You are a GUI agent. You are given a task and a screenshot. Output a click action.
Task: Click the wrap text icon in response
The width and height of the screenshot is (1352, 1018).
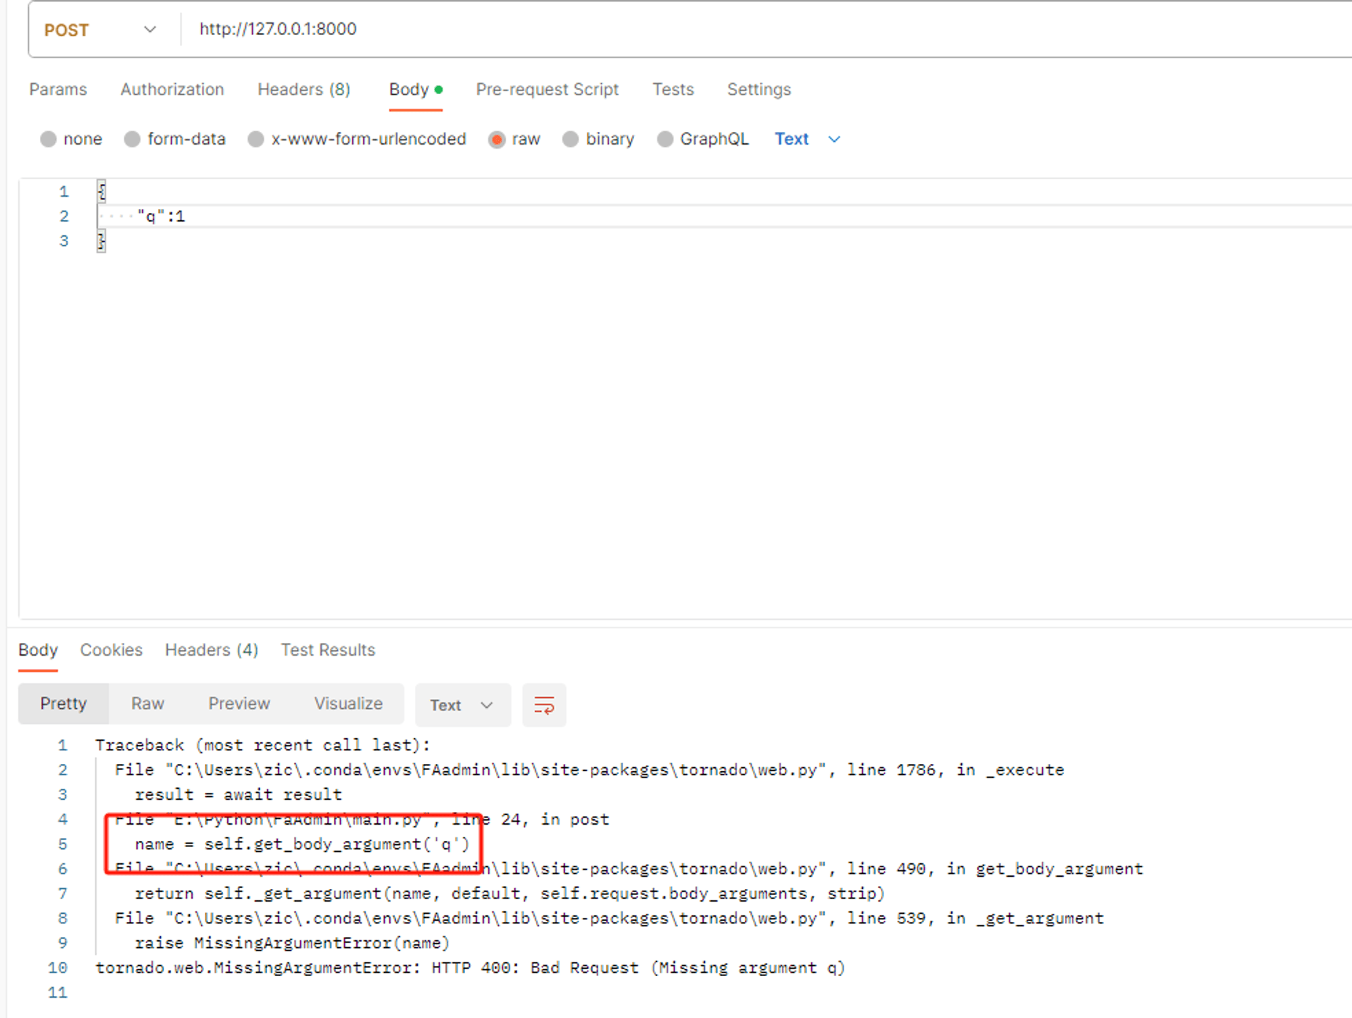click(x=544, y=702)
